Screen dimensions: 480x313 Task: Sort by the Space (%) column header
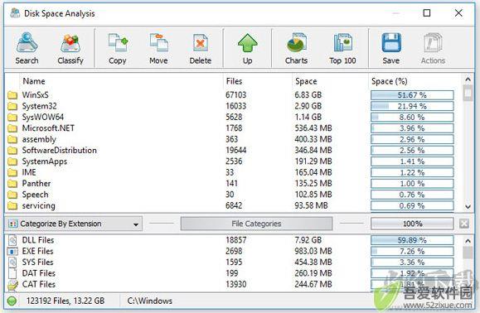point(389,81)
